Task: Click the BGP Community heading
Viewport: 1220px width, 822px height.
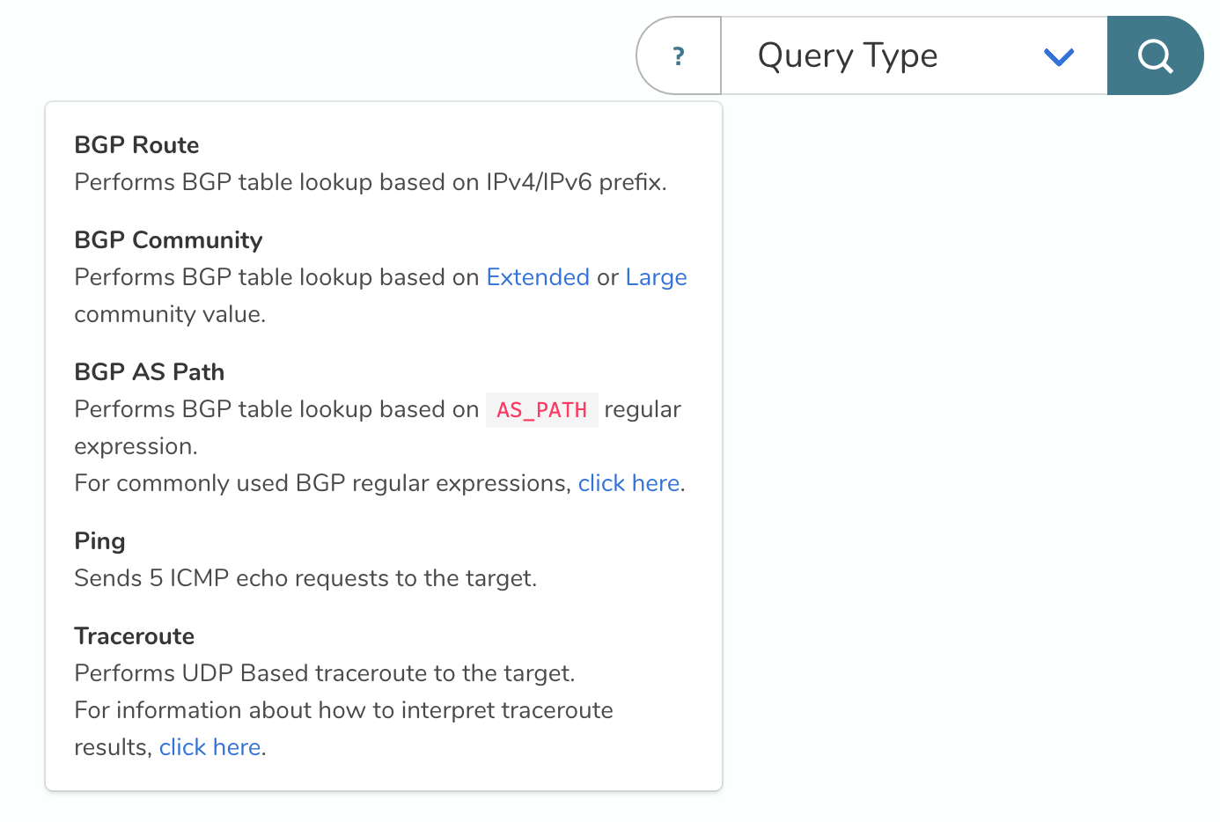Action: tap(168, 240)
